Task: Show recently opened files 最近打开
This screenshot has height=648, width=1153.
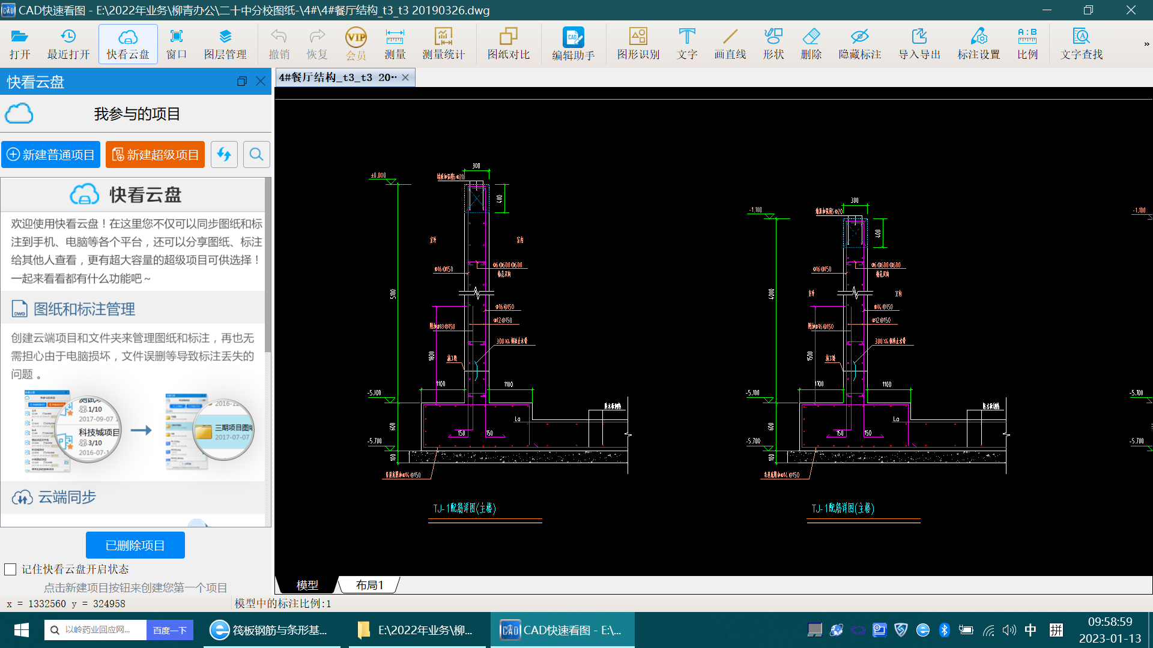Action: (68, 44)
